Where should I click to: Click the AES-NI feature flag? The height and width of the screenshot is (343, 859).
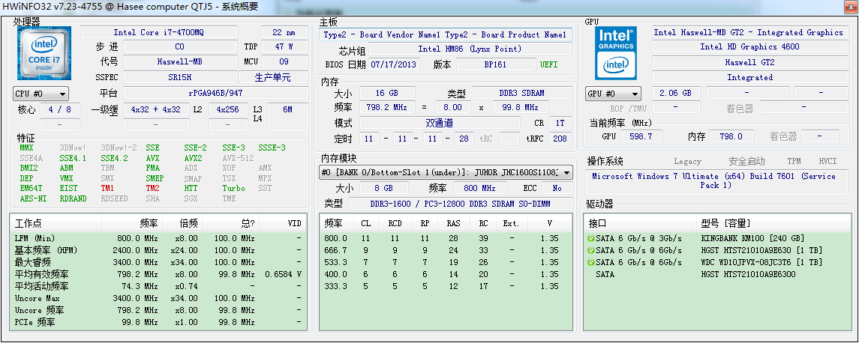[33, 198]
